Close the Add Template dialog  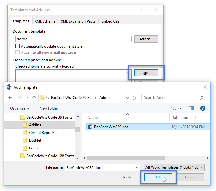pyautogui.click(x=205, y=87)
